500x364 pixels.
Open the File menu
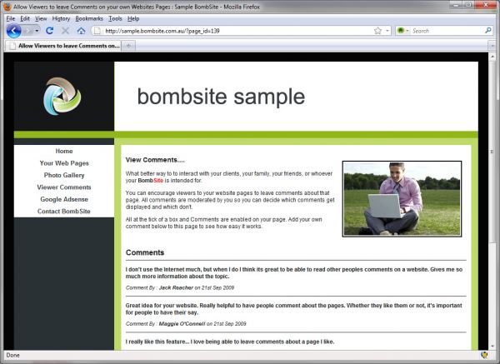coord(11,18)
